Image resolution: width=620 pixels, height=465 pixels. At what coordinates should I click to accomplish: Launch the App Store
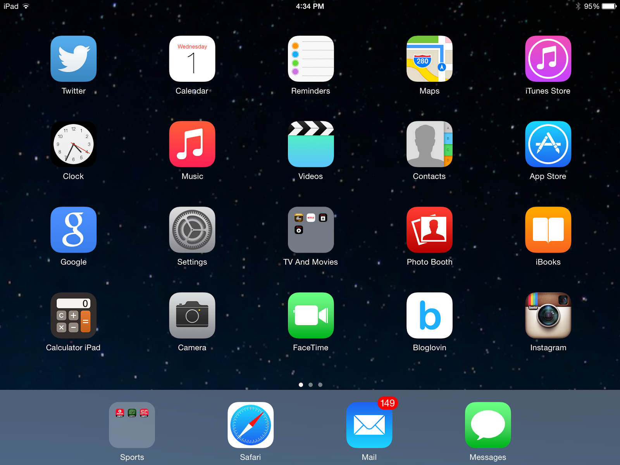pyautogui.click(x=548, y=144)
